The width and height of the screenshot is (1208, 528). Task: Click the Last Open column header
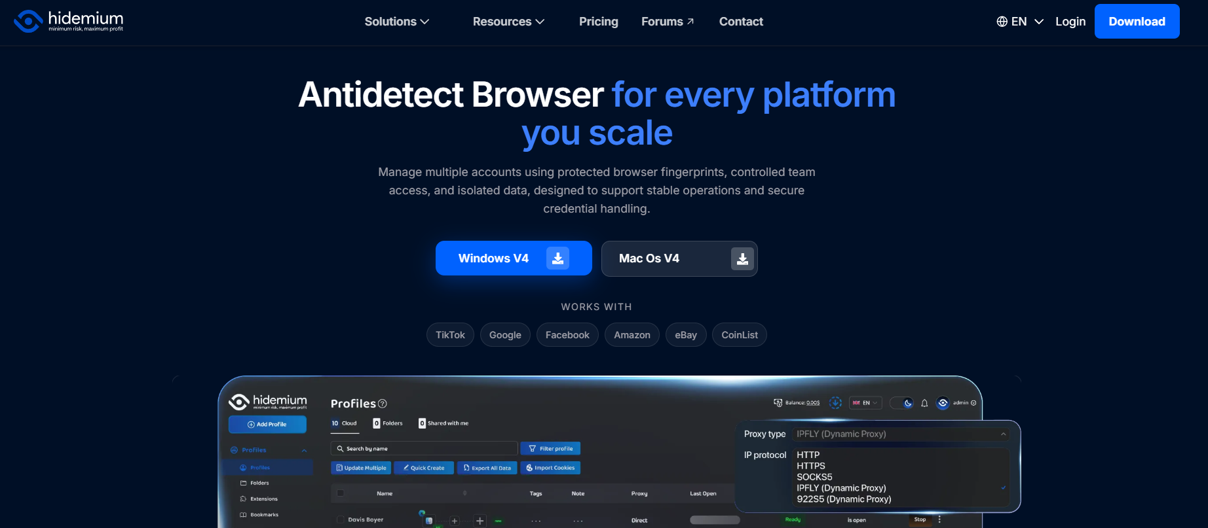tap(703, 493)
